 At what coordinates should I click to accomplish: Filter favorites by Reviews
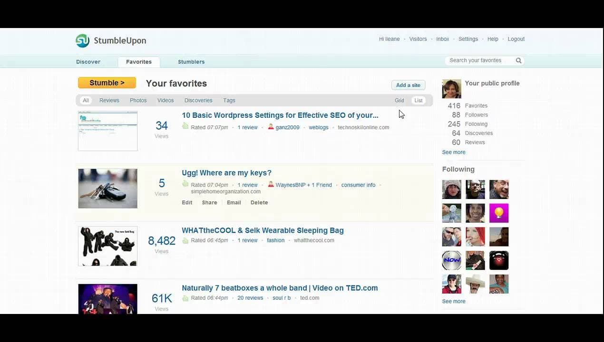[x=109, y=100]
